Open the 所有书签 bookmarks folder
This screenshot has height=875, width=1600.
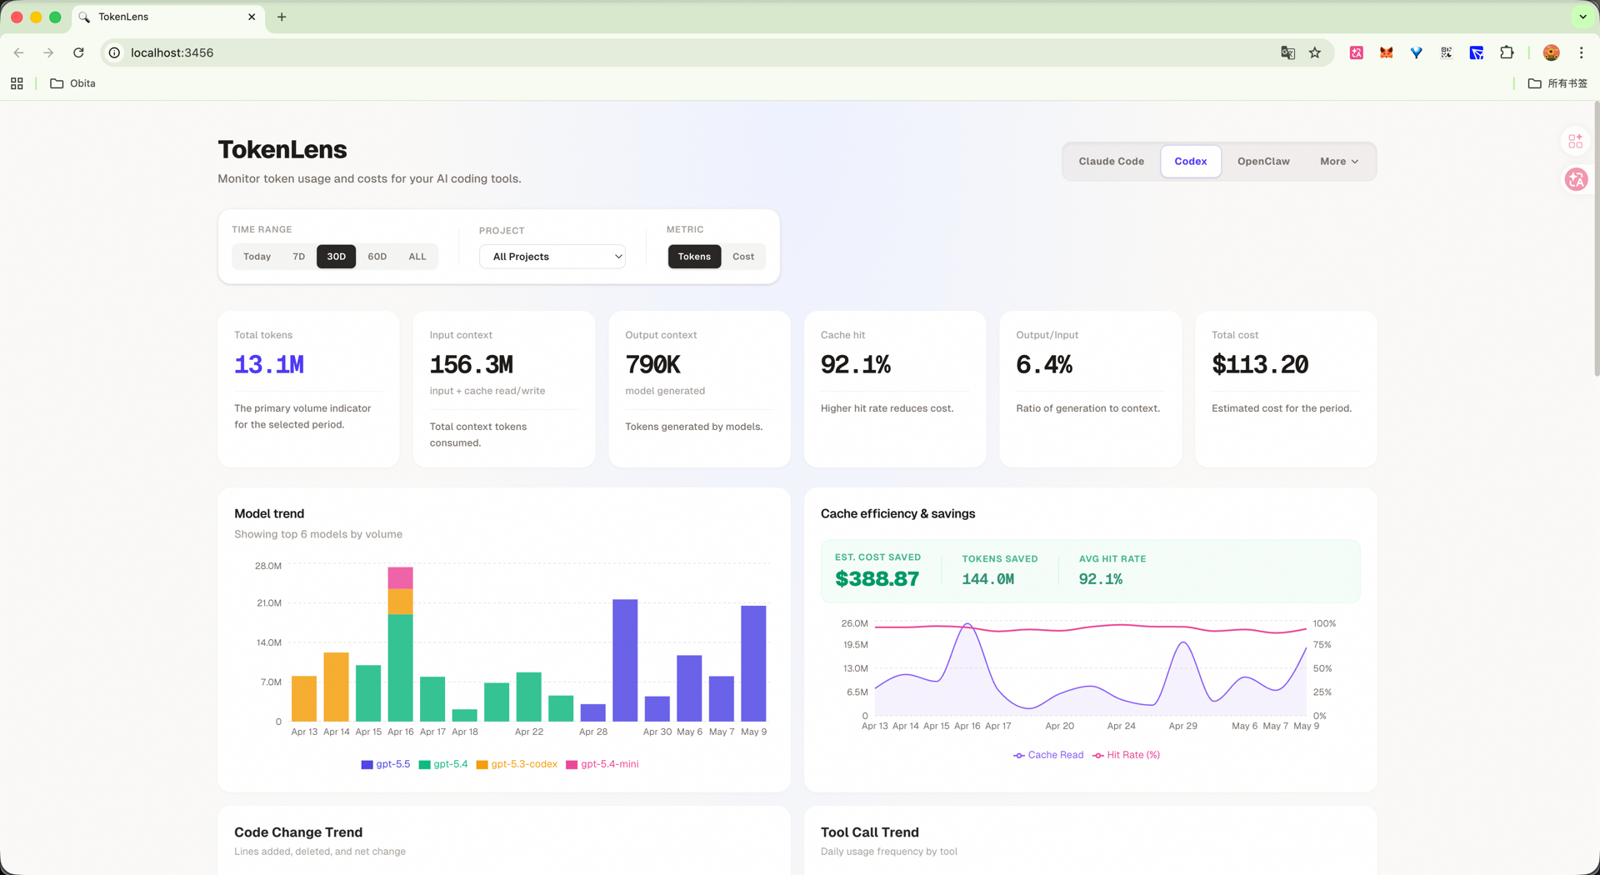1557,83
